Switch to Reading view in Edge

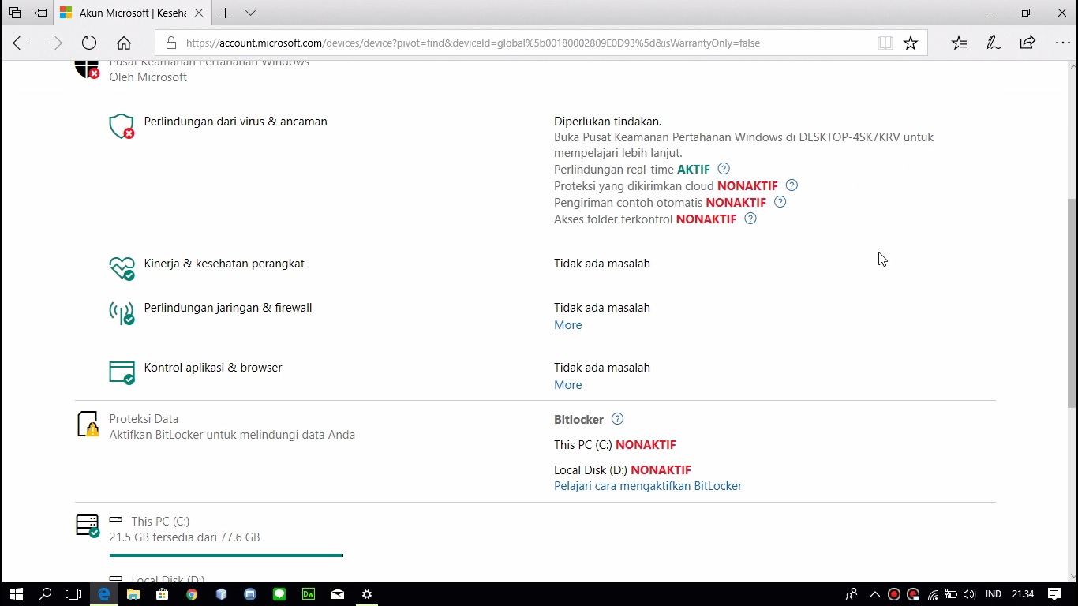coord(885,43)
